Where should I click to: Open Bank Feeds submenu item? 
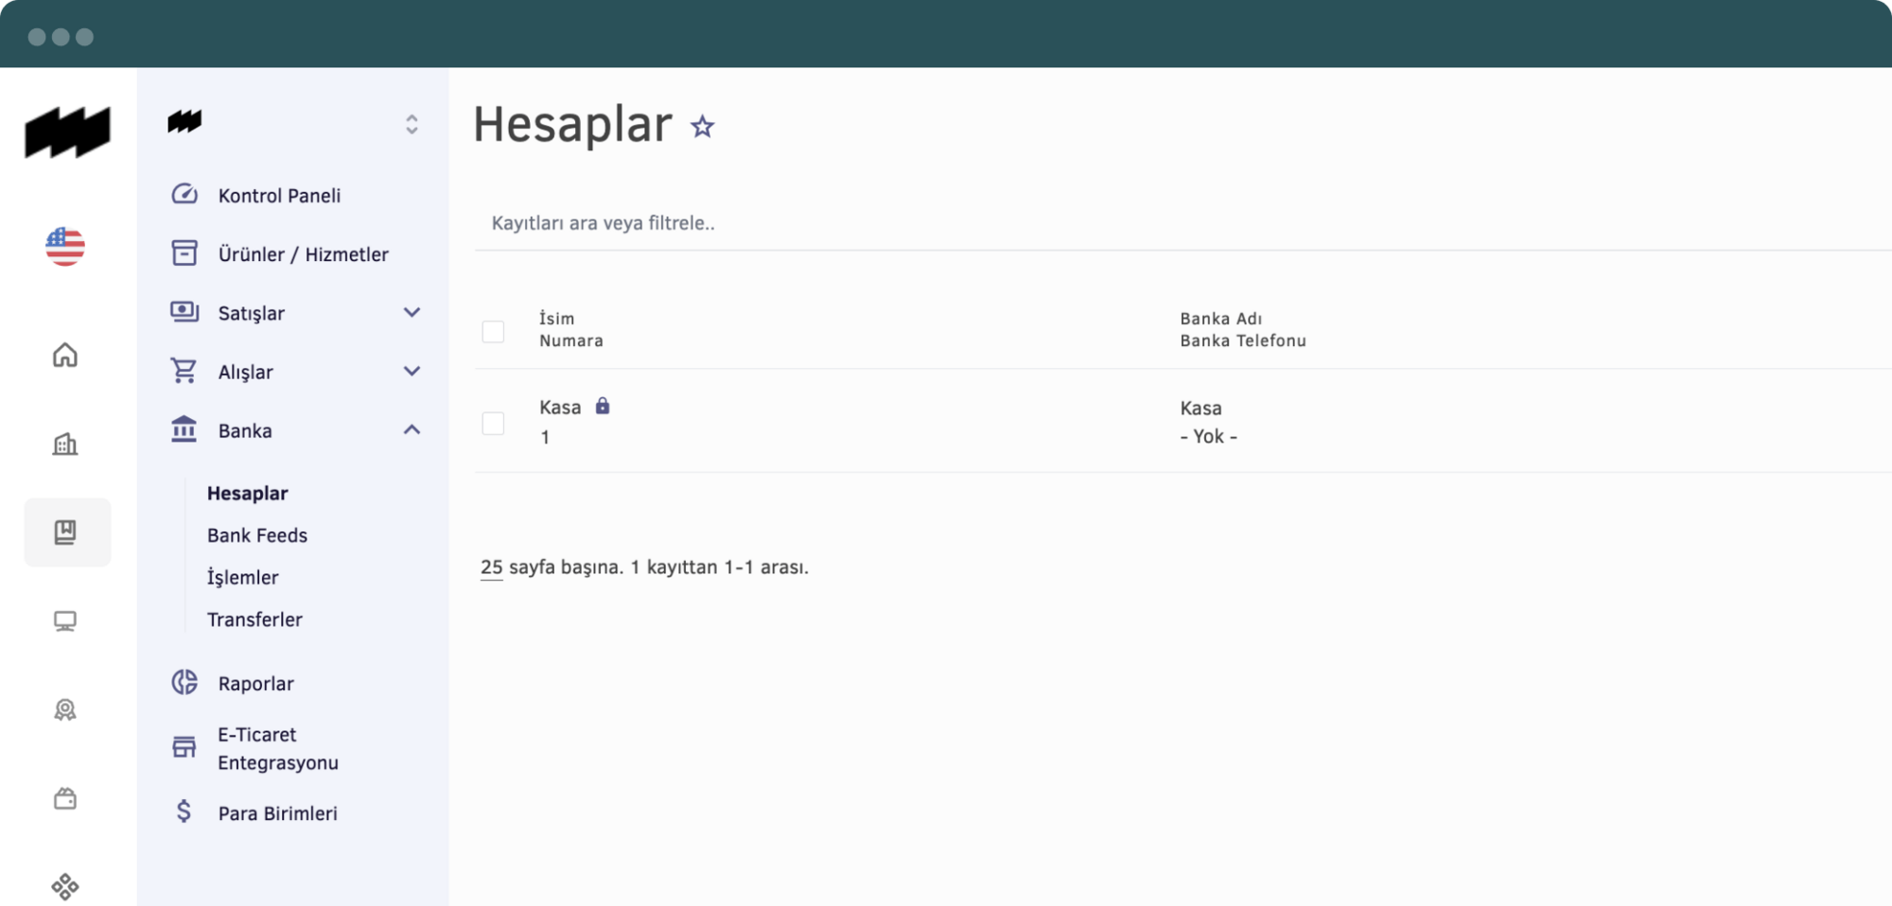257,535
